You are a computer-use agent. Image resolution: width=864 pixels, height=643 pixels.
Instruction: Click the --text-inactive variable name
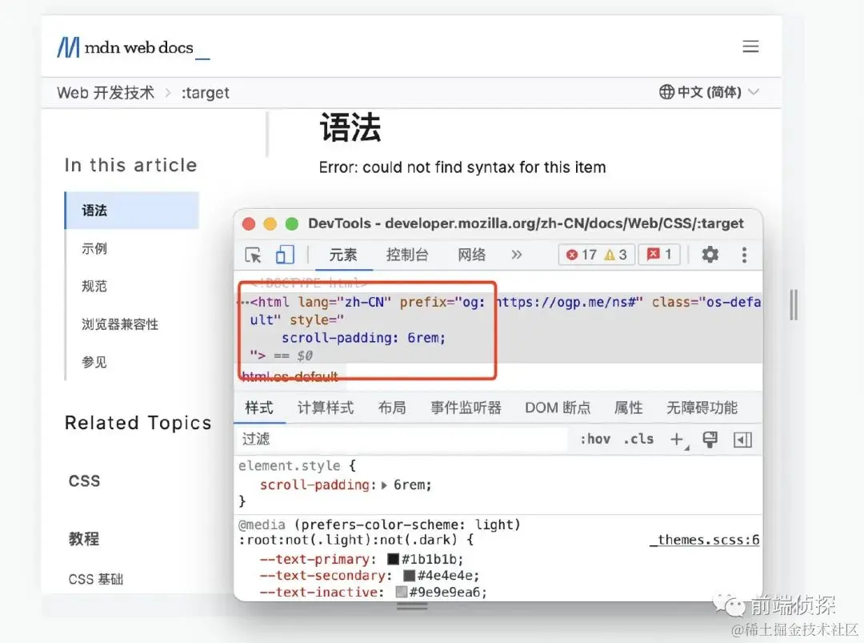click(318, 593)
